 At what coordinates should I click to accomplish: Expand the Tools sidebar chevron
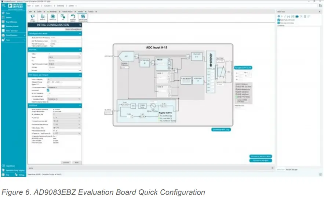(25, 40)
